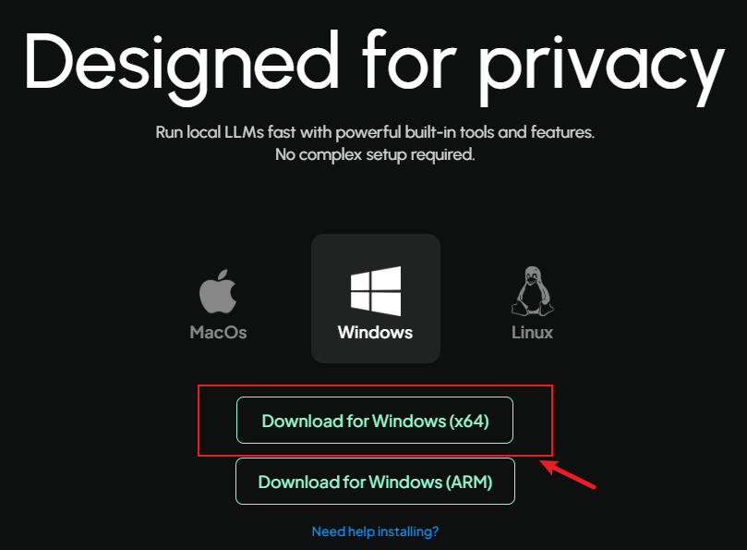Select the Linux platform label
Viewport: 747px width, 550px height.
[x=532, y=333]
